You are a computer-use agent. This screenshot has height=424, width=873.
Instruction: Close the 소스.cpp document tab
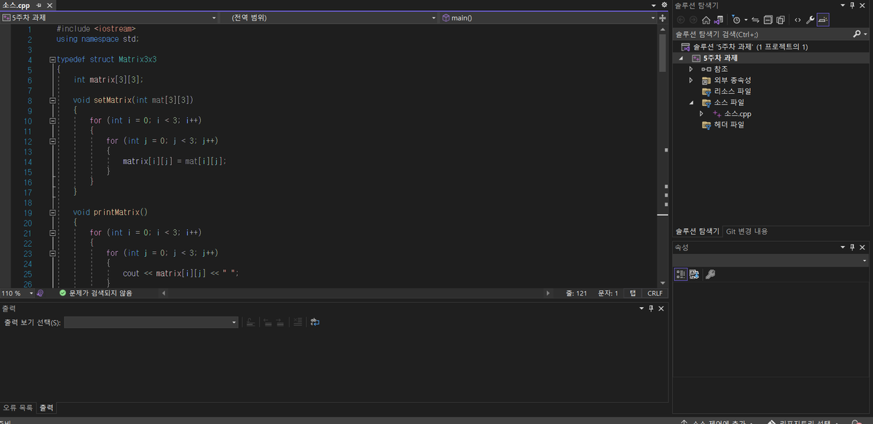pos(49,5)
